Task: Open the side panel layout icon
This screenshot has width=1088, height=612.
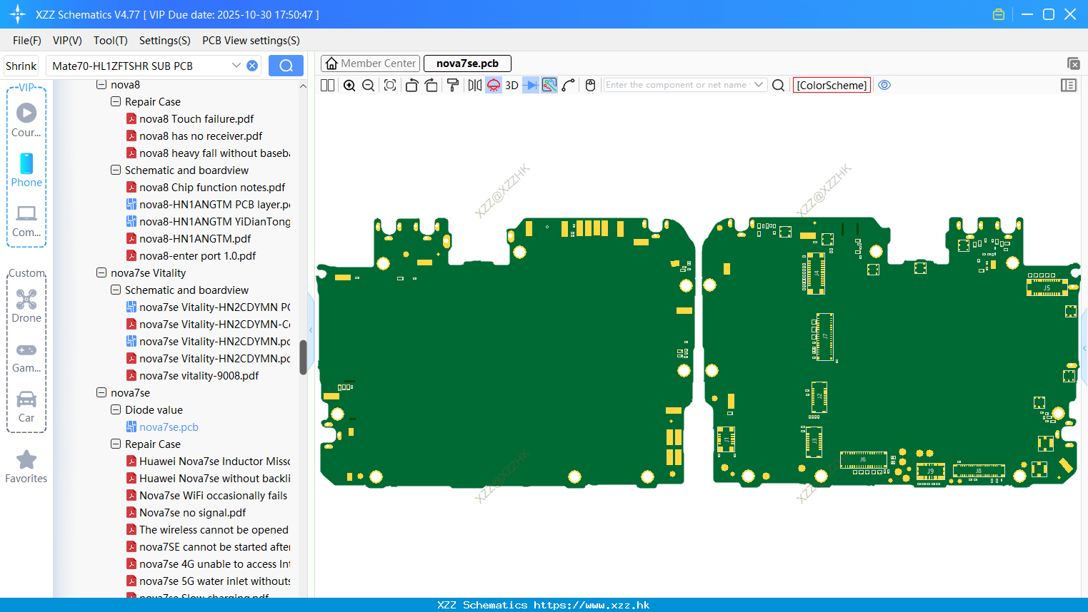Action: pos(1069,85)
